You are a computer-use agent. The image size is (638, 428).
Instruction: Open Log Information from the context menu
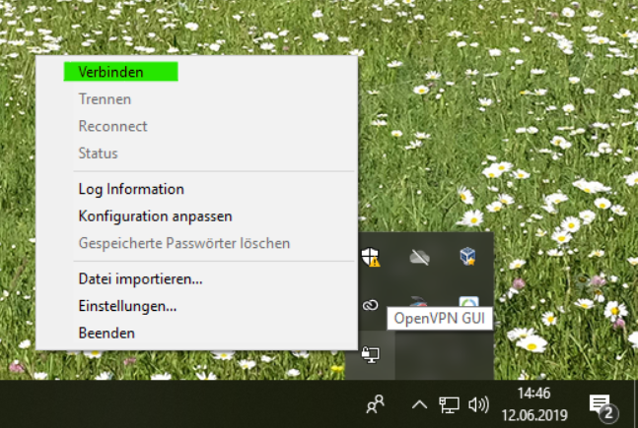coord(131,189)
